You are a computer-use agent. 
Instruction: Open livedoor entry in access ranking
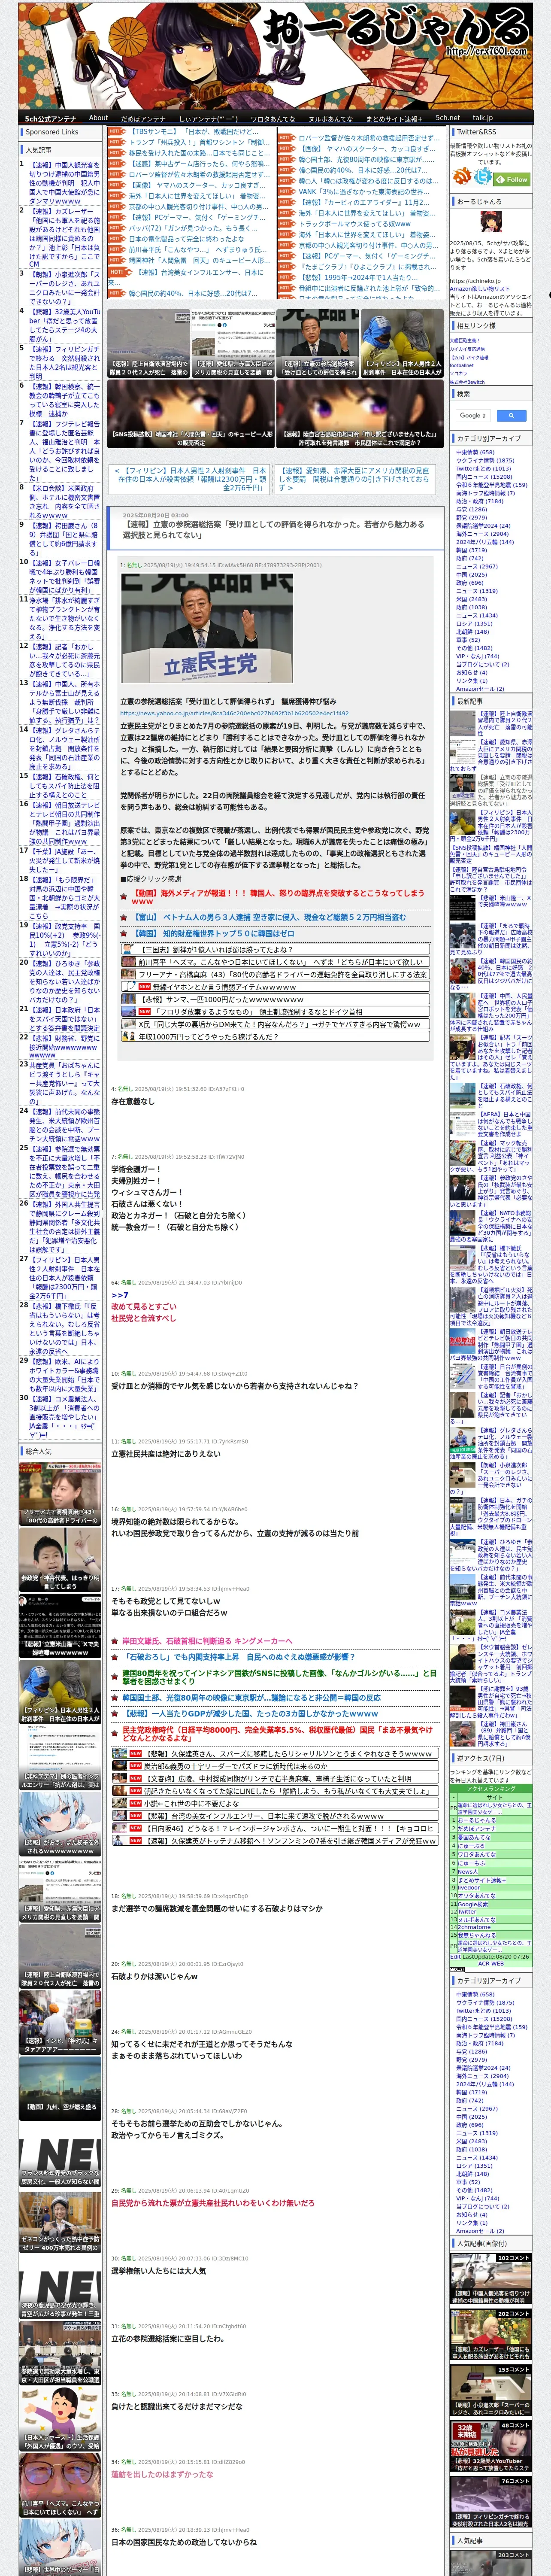468,1888
